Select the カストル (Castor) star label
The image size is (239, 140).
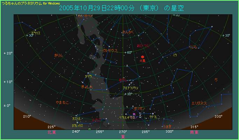pos(76,119)
